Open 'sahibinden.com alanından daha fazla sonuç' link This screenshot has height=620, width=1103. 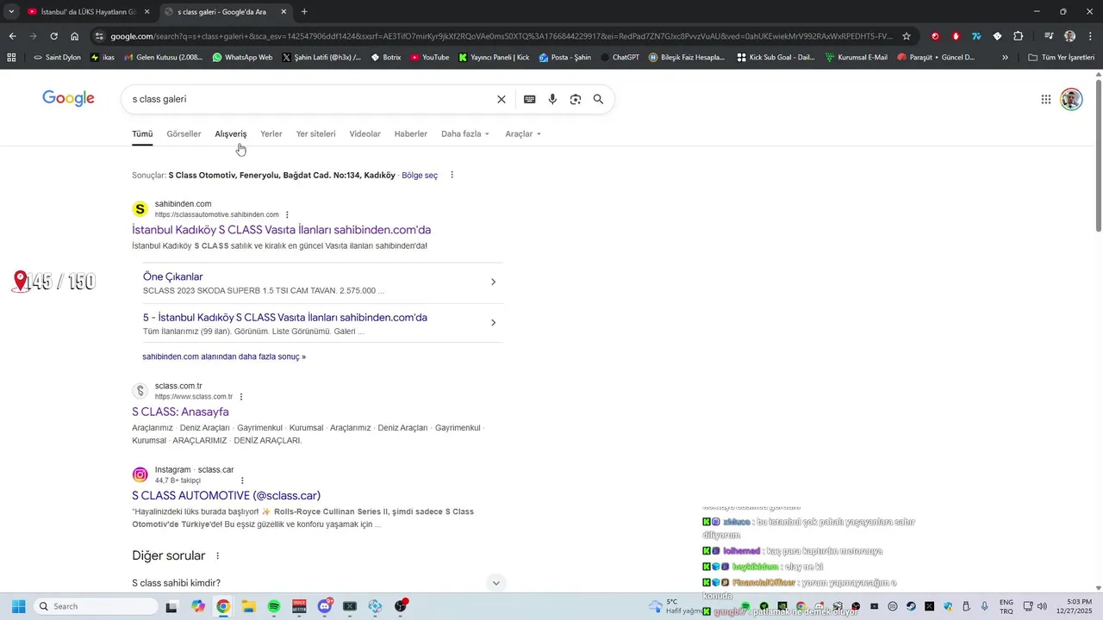pos(224,356)
